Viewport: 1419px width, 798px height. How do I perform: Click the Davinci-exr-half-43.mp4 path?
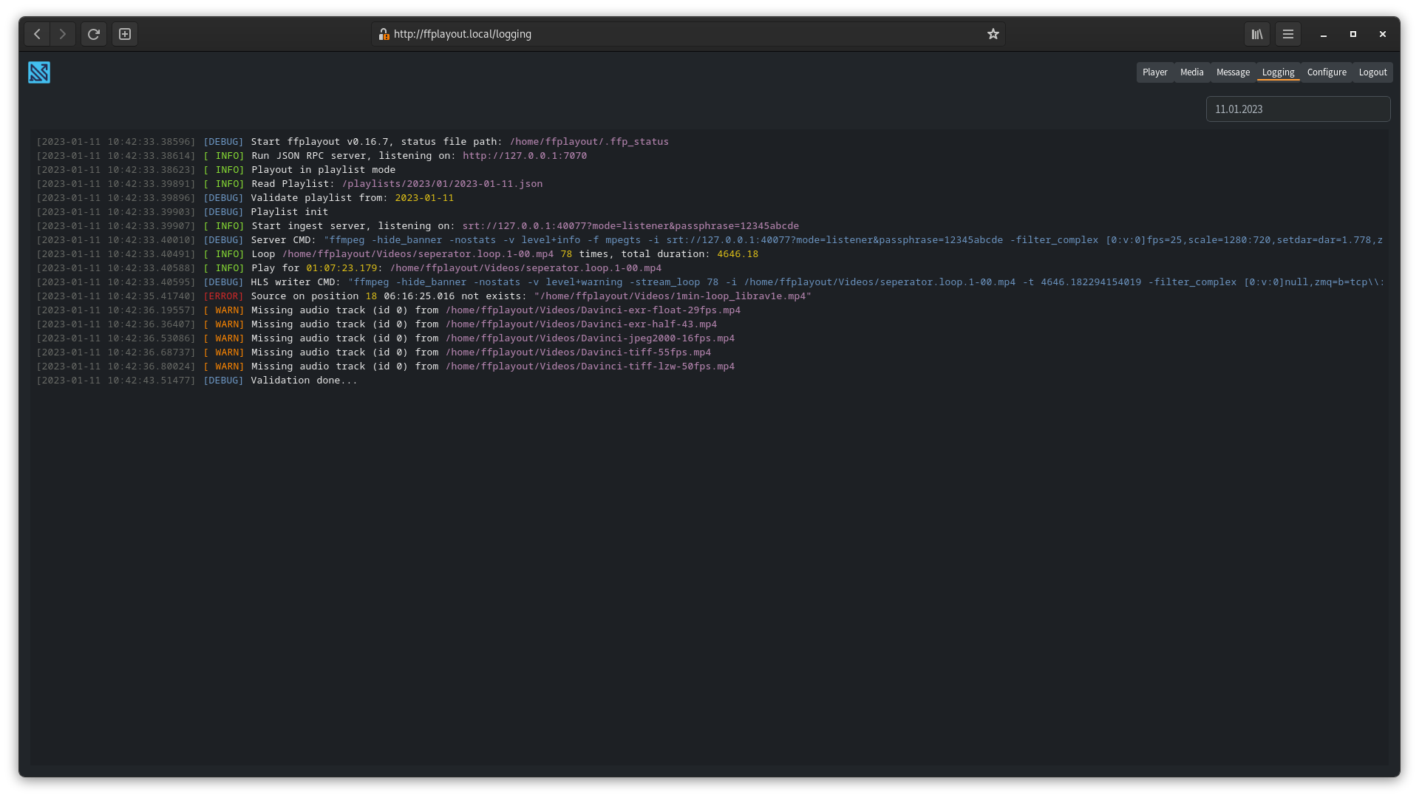[581, 324]
